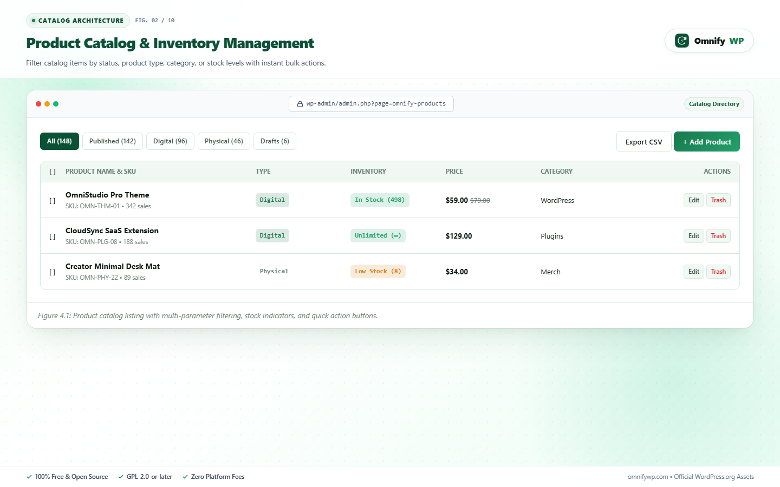
Task: Click the Omnify WP logo icon
Action: tap(682, 41)
